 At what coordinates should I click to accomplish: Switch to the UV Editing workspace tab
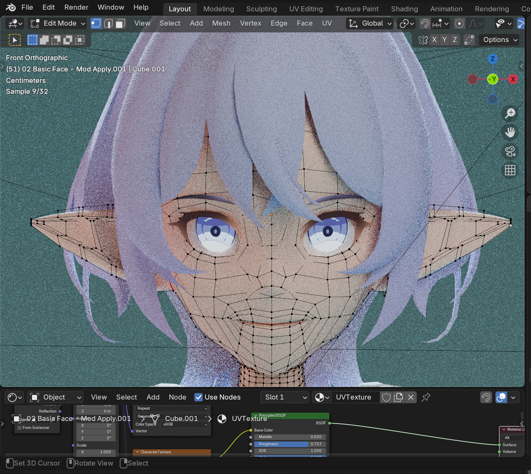pos(306,9)
